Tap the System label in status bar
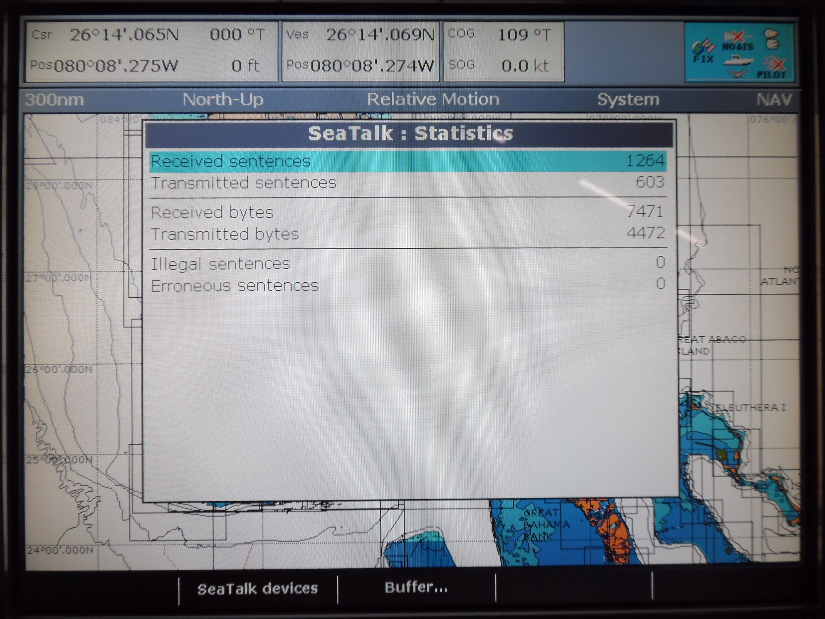This screenshot has height=619, width=825. (x=628, y=99)
